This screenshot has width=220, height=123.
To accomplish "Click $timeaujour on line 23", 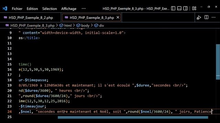I will point(32,106).
